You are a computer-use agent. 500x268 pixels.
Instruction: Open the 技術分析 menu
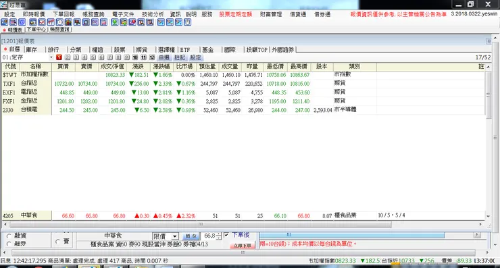[153, 14]
